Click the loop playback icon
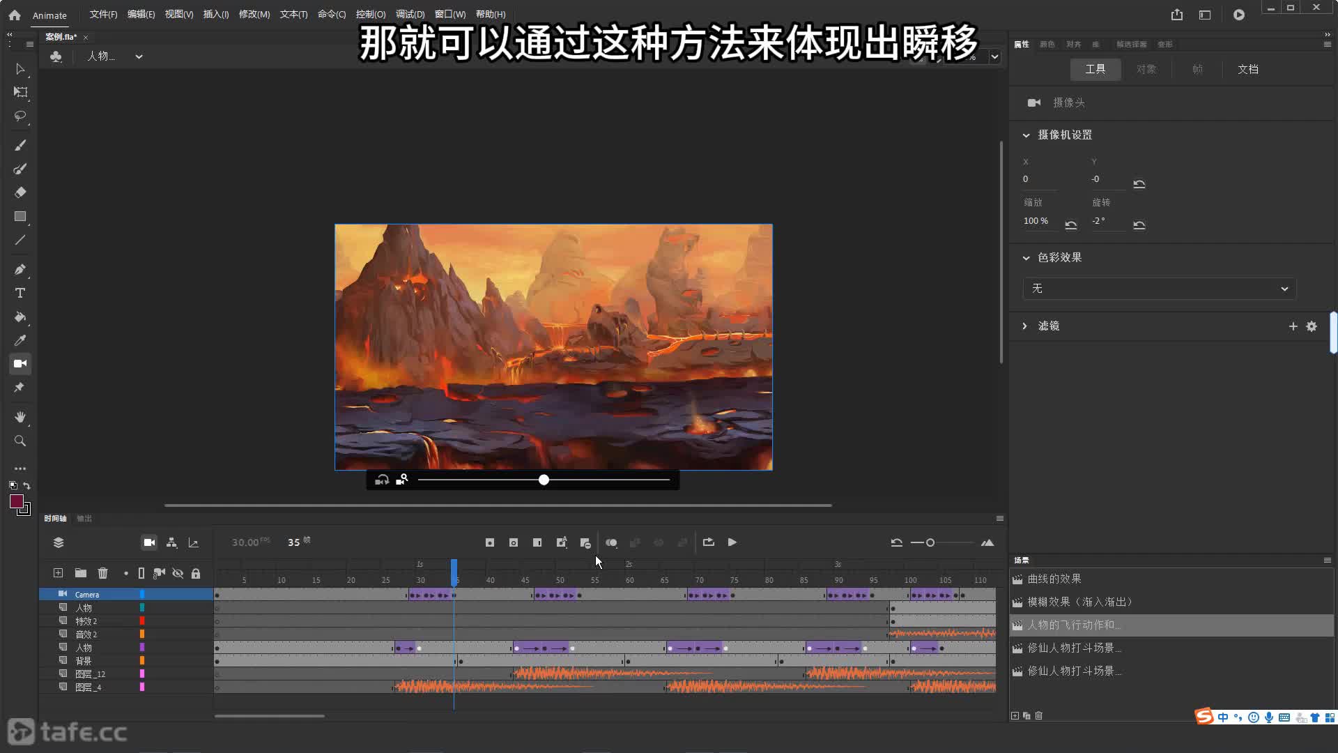Image resolution: width=1338 pixels, height=753 pixels. [x=709, y=542]
